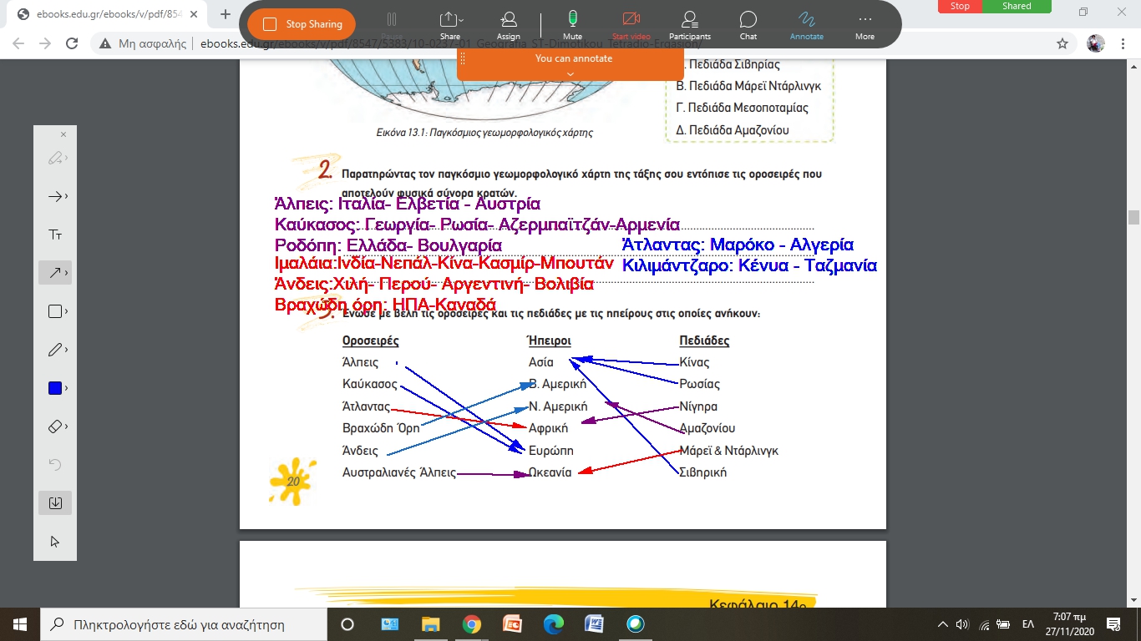The image size is (1141, 641).
Task: Open Control Panel from taskbar
Action: click(x=389, y=624)
